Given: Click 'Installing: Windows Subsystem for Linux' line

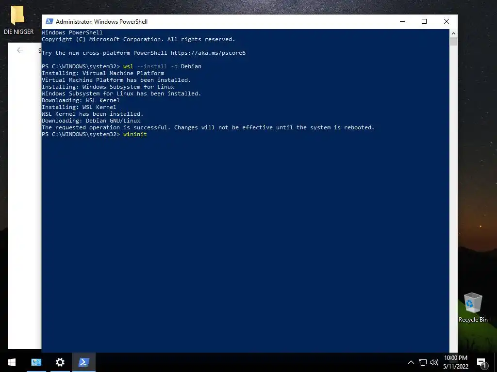Looking at the screenshot, I should (108, 87).
